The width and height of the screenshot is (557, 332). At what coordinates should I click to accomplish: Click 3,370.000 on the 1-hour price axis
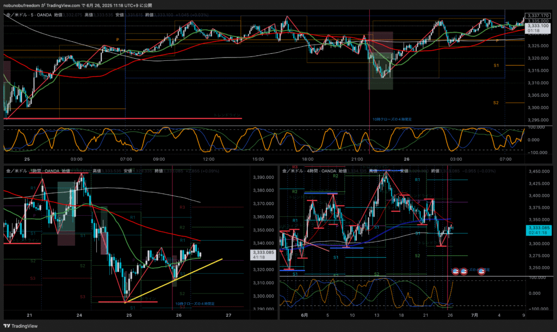pos(263,204)
